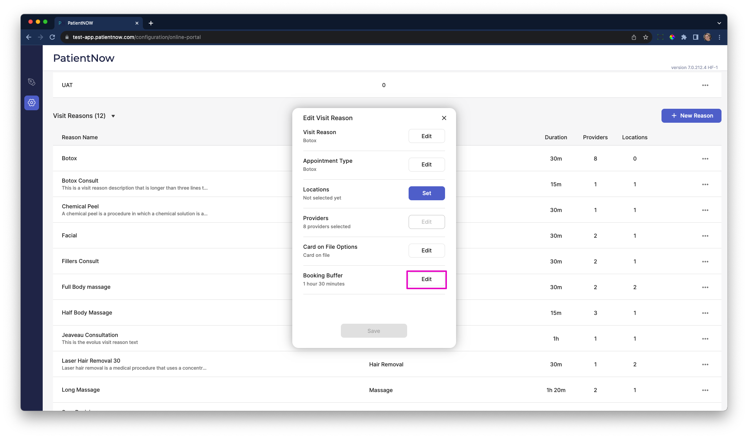Edit the Booking Buffer setting
The image size is (748, 438).
pyautogui.click(x=426, y=279)
